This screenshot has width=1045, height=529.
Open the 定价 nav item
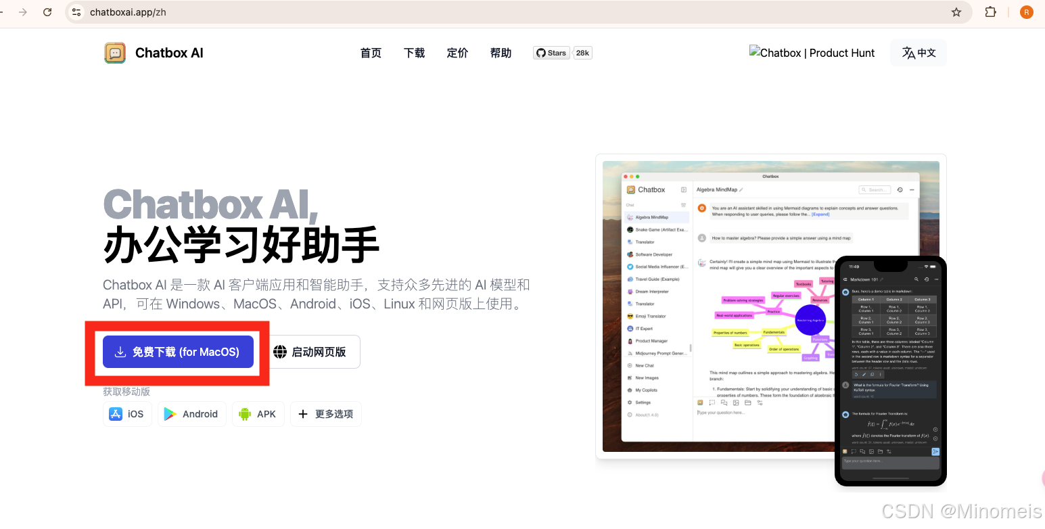tap(457, 53)
